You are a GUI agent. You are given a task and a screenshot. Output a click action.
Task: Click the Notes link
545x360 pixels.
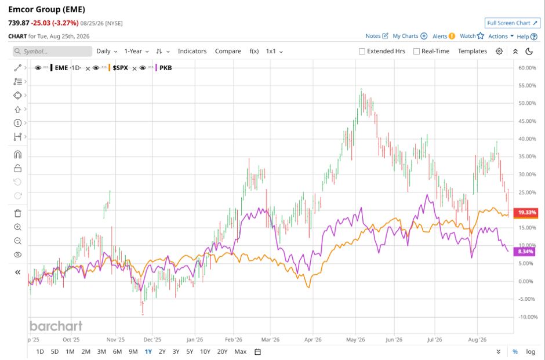point(377,36)
